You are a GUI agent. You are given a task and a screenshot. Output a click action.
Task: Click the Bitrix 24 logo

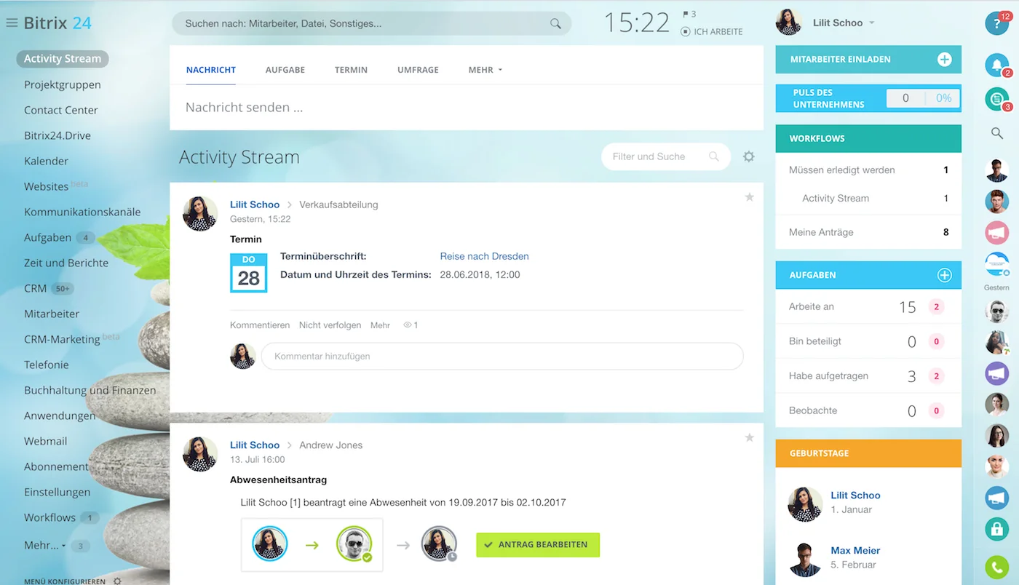click(x=58, y=23)
